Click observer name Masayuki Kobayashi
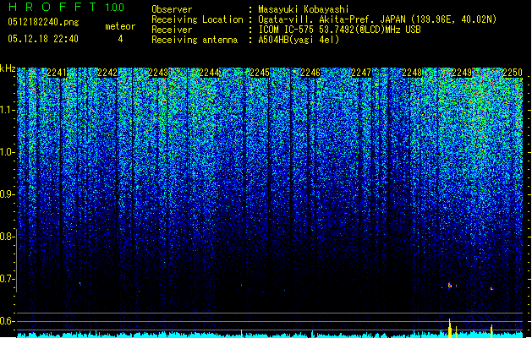532x338 pixels. (304, 9)
